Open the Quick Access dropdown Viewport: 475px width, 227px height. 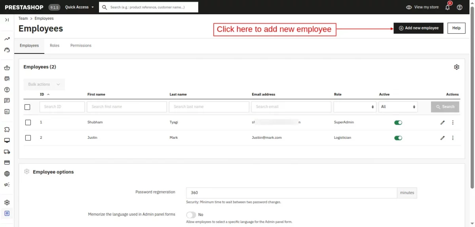(80, 7)
